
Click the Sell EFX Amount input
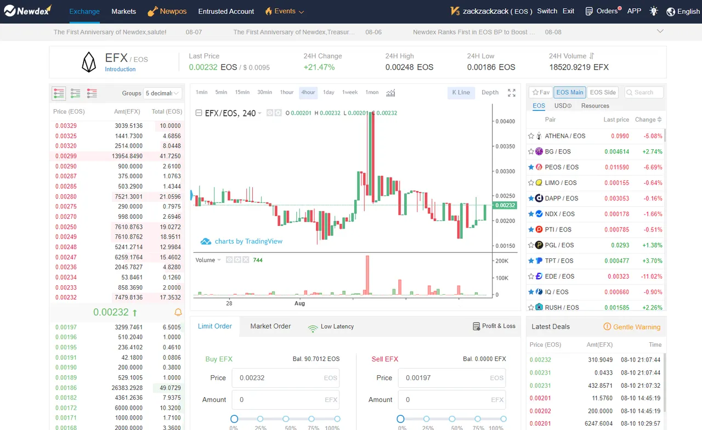coord(452,400)
